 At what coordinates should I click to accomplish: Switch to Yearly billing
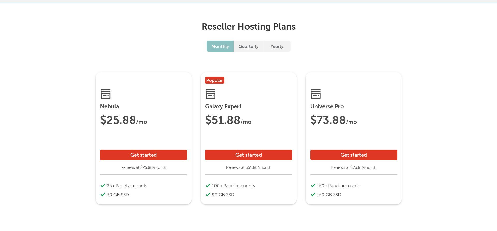coord(277,46)
